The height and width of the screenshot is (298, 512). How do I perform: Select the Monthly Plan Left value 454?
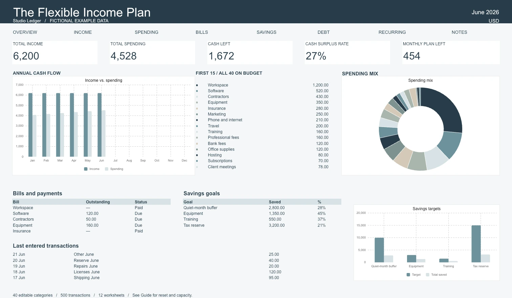pos(412,56)
